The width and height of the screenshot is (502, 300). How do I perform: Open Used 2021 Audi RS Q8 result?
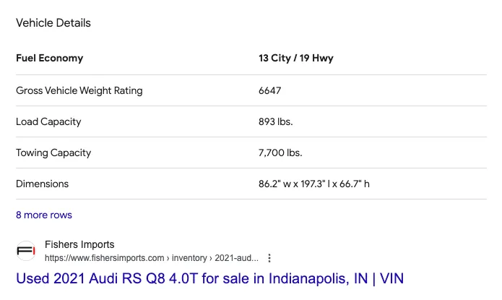209,278
